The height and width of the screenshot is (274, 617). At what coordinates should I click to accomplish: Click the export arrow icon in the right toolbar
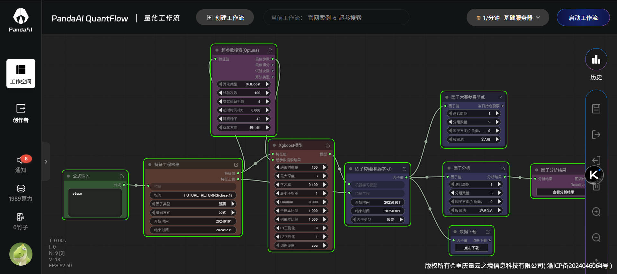[596, 134]
